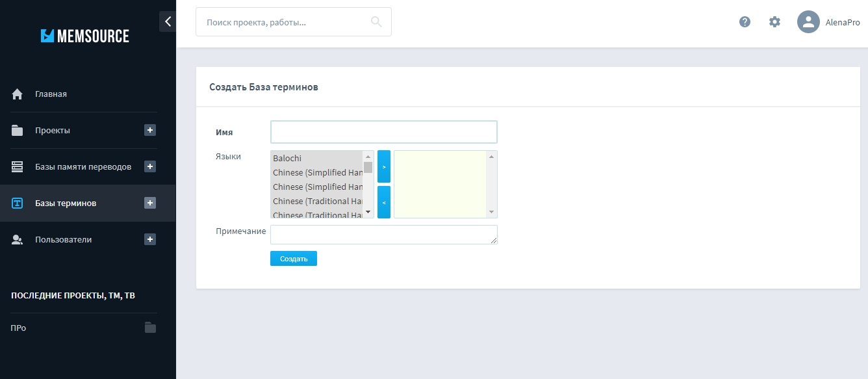Open the help question mark icon
The height and width of the screenshot is (379, 868).
click(x=745, y=21)
